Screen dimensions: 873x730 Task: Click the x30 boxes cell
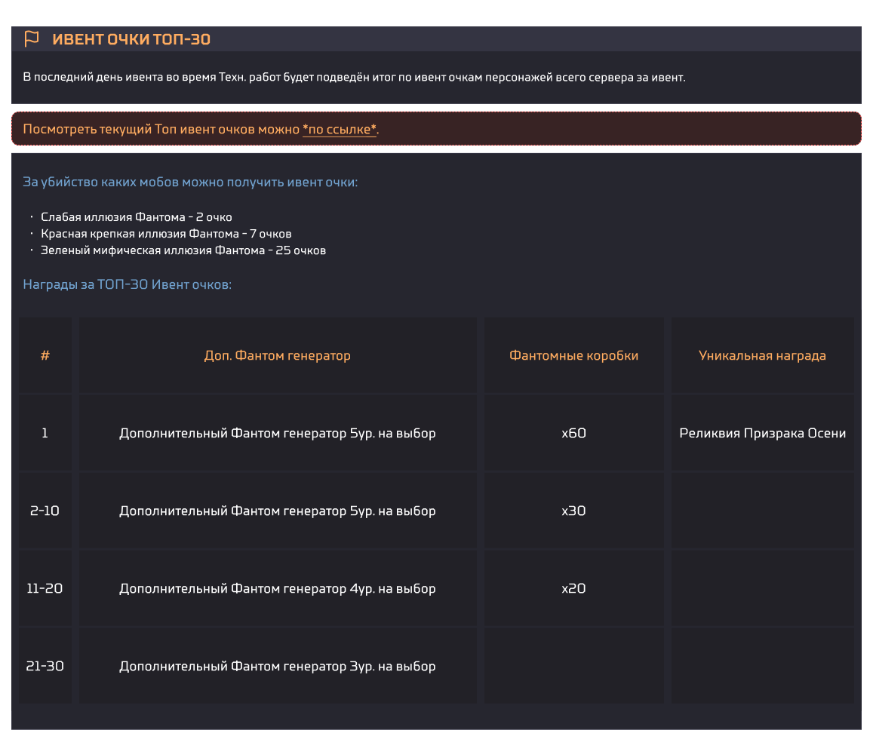pyautogui.click(x=573, y=511)
